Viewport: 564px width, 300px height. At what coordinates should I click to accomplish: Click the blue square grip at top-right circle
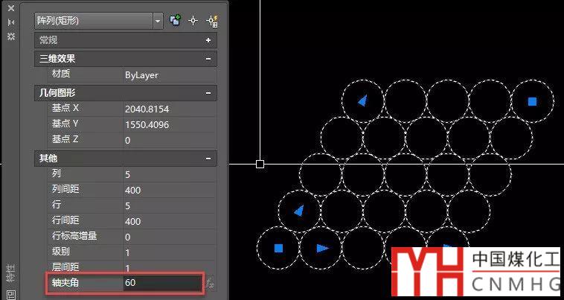pyautogui.click(x=532, y=101)
